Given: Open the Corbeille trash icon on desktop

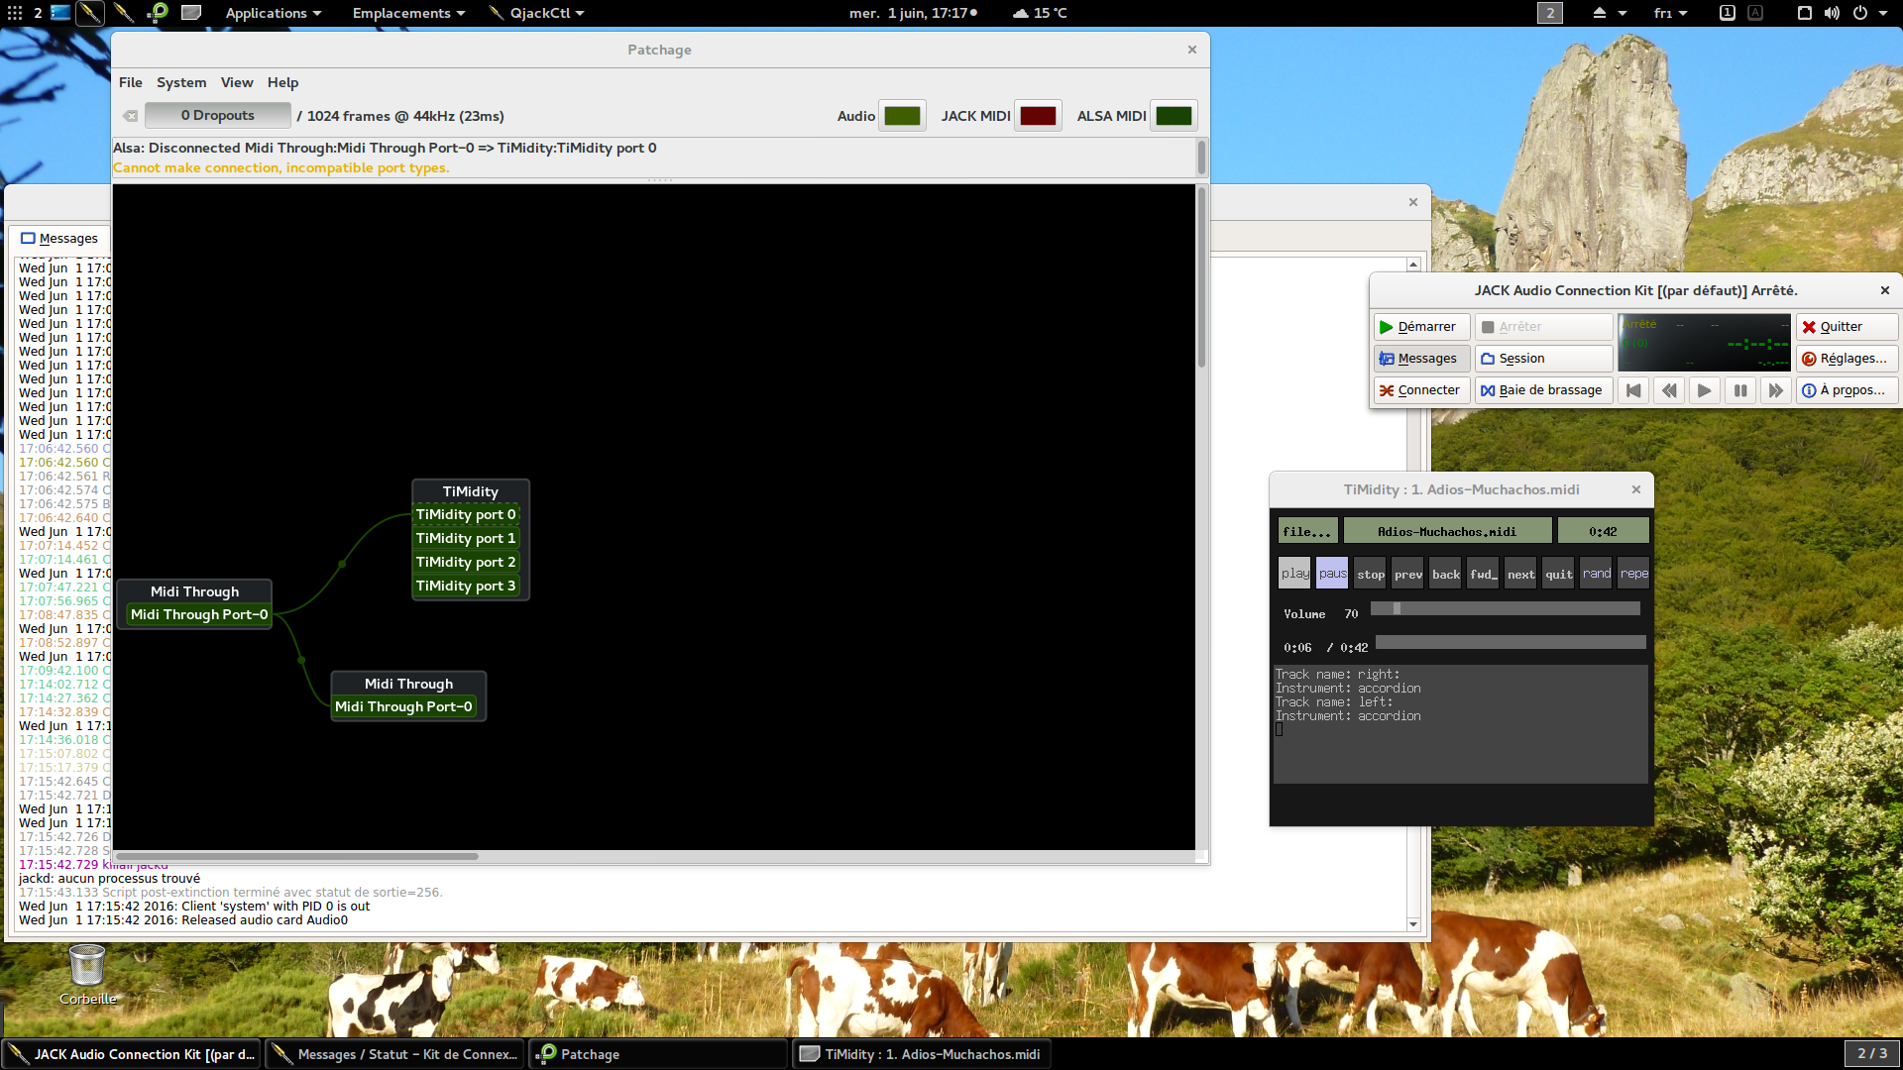Looking at the screenshot, I should coord(87,966).
